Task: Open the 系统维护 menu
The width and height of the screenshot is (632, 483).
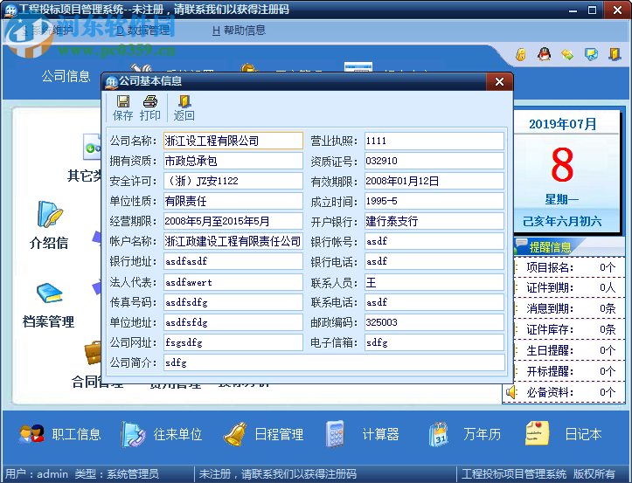Action: 47,31
